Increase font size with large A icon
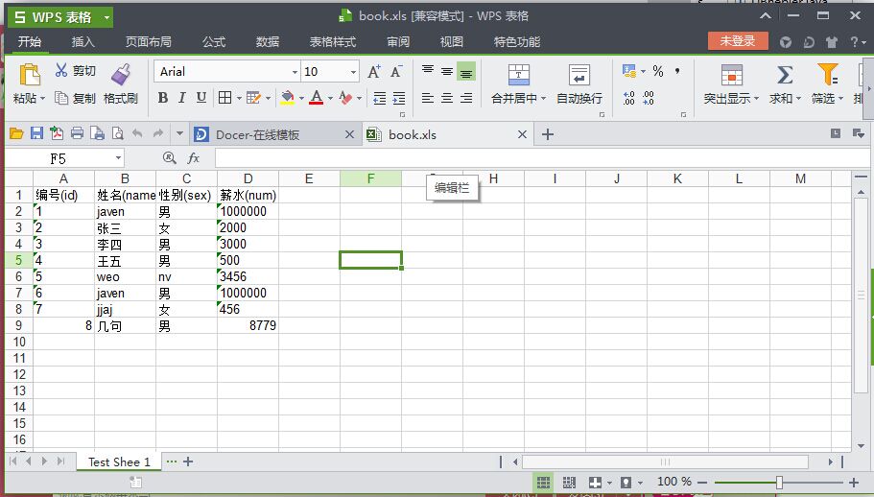Image resolution: width=874 pixels, height=497 pixels. click(x=374, y=71)
